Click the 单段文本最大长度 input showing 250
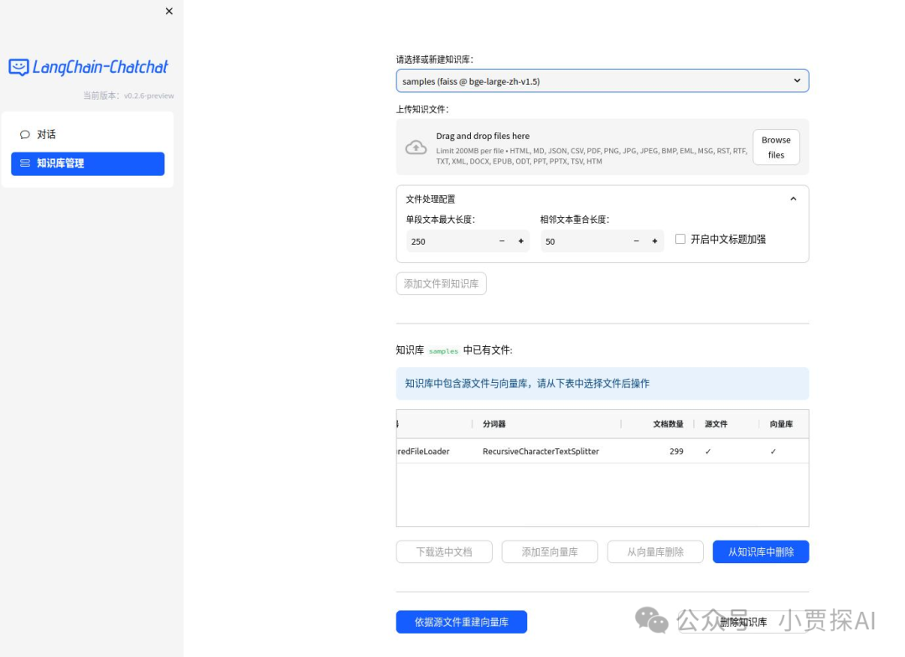 tap(448, 241)
